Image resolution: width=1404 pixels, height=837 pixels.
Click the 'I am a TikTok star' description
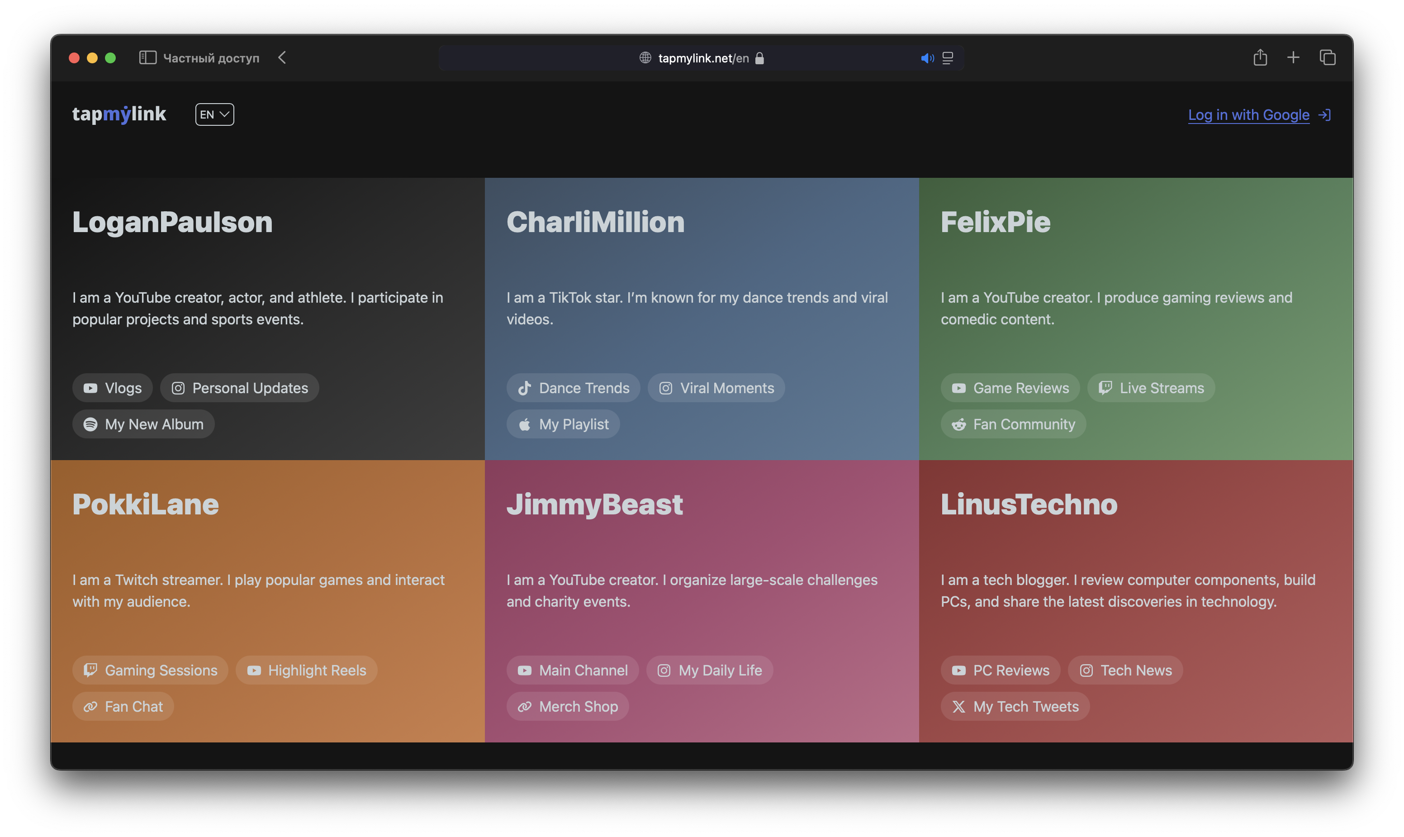697,309
